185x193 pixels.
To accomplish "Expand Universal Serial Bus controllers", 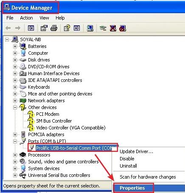I will click(15, 175).
